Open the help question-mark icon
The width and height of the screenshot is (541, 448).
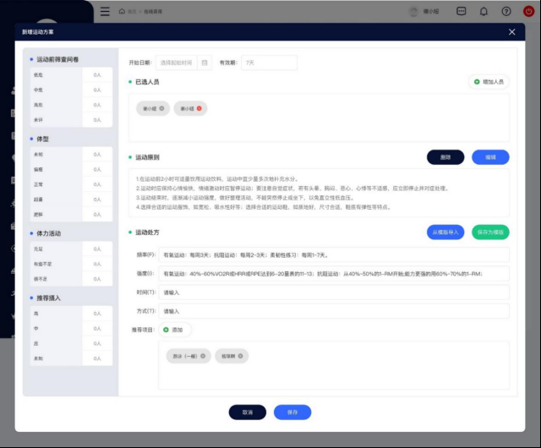point(506,11)
